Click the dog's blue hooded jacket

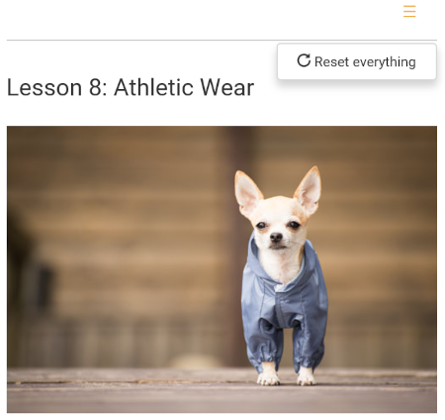284,304
